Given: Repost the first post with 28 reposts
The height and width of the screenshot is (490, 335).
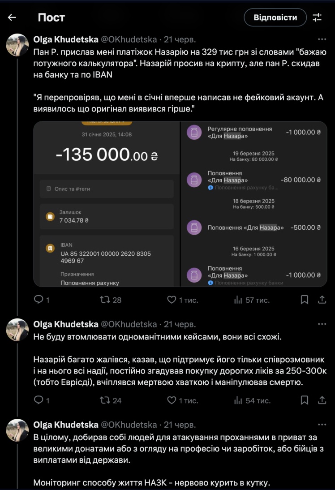Looking at the screenshot, I should (x=105, y=300).
